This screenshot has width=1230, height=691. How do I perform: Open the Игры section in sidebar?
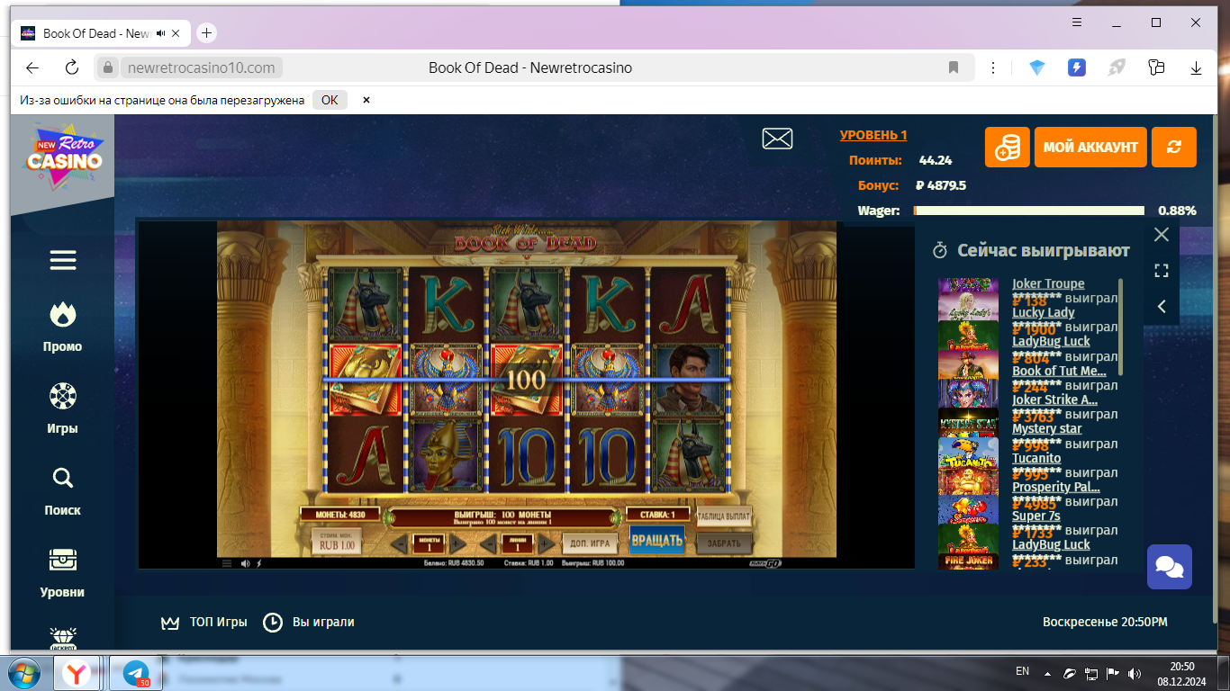(63, 408)
